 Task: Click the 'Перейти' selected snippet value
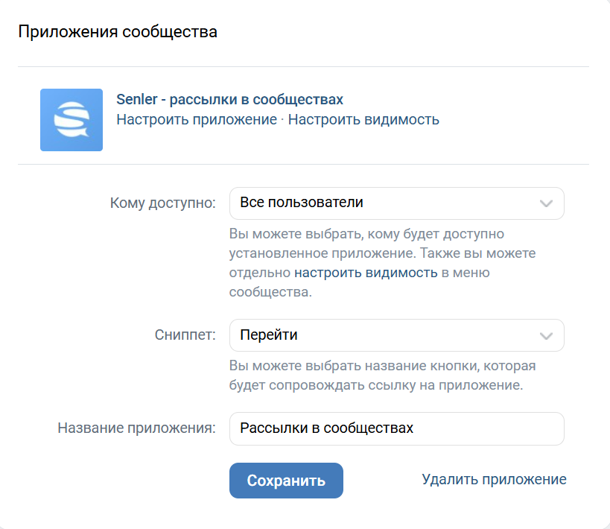[269, 335]
